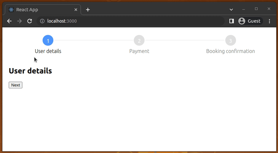Screen dimensions: 278x153
Task: Maximize the browser window
Action: point(256,9)
